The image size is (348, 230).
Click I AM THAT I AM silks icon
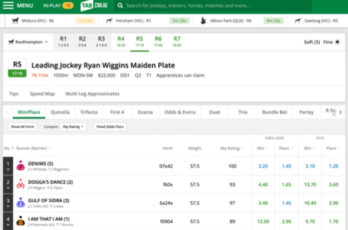20,221
